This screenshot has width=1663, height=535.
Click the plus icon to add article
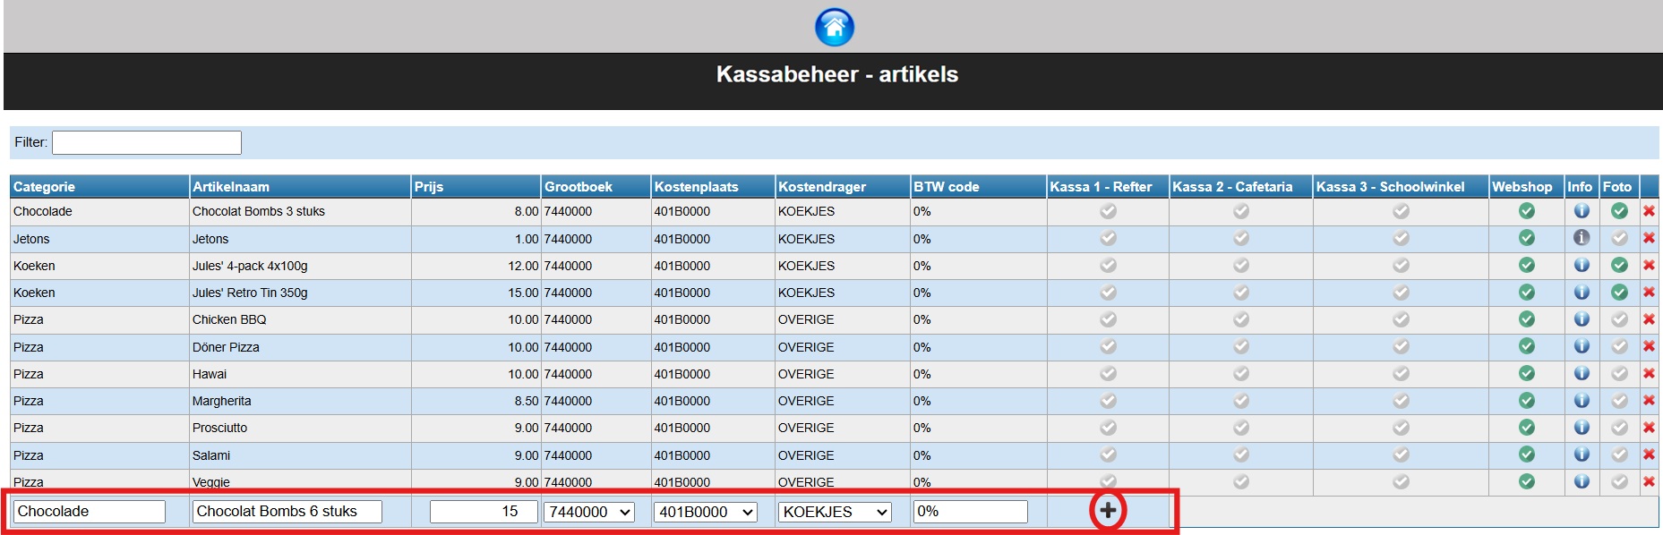[x=1108, y=511]
